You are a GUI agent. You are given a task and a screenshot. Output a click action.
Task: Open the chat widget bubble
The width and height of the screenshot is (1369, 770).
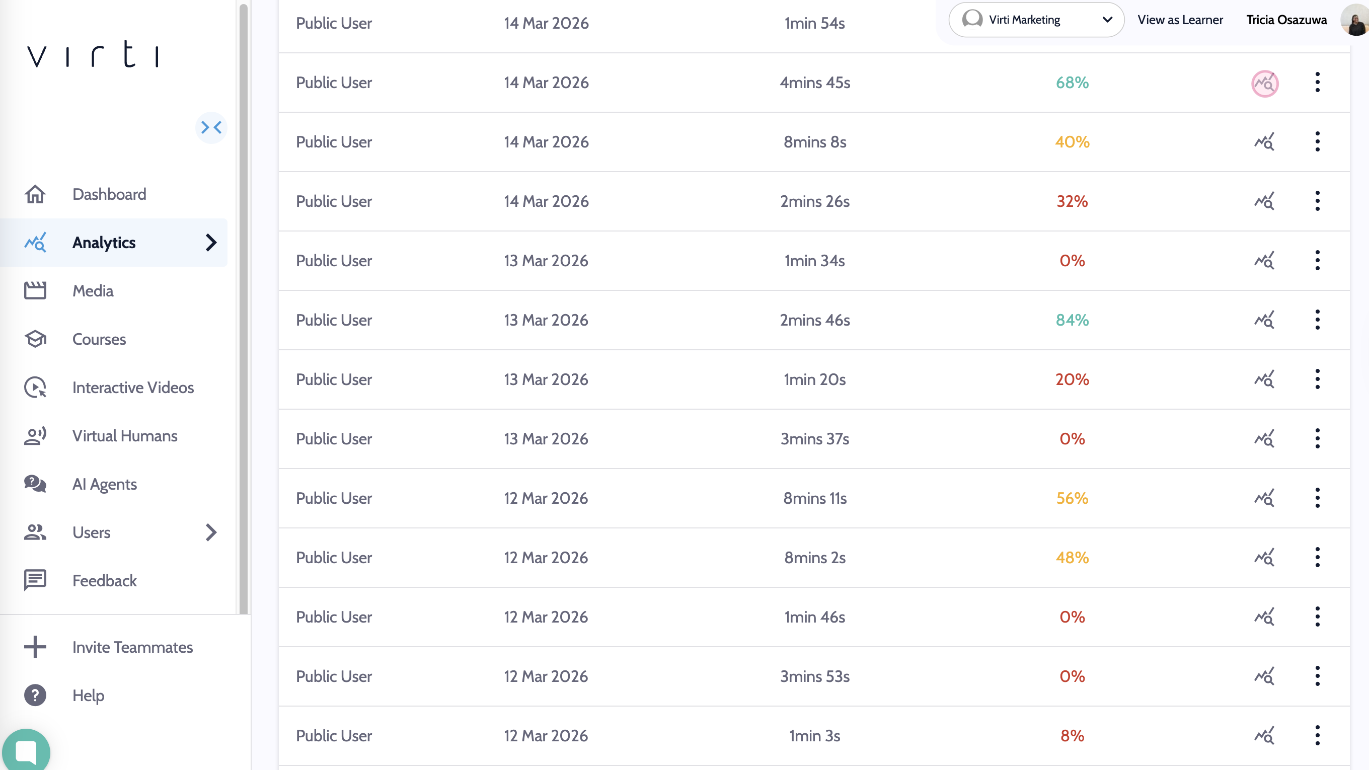click(x=26, y=751)
